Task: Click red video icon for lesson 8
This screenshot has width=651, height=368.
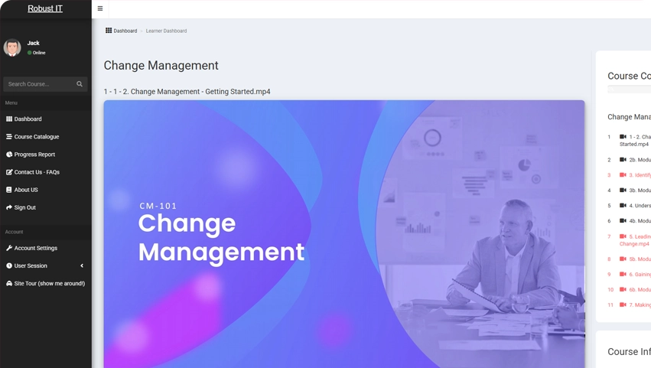Action: point(623,259)
